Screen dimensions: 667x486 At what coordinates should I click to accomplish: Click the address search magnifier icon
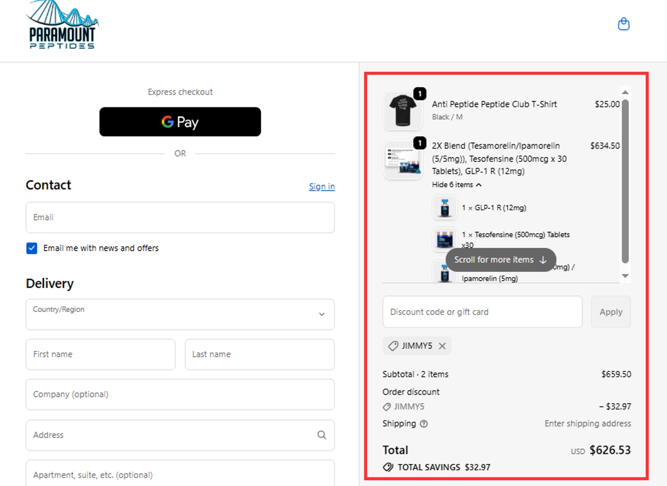click(321, 435)
